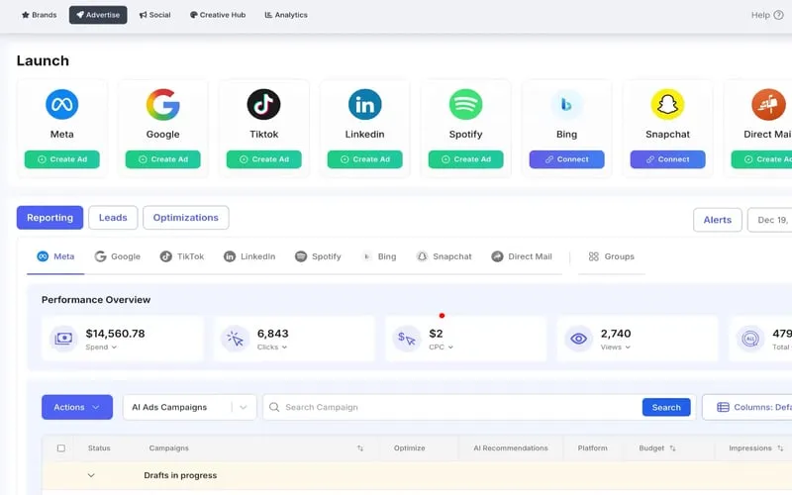Click the Spend money icon
Viewport: 792px width, 495px height.
coord(63,339)
